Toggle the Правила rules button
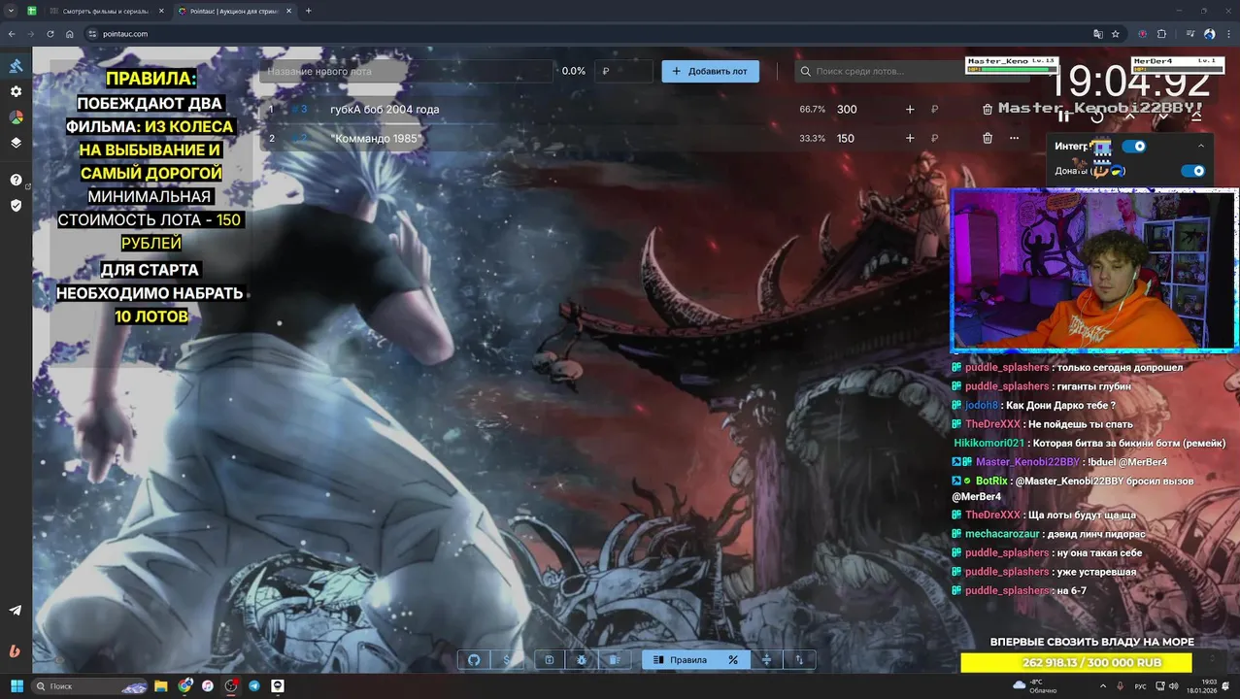The height and width of the screenshot is (699, 1240). coord(679,660)
